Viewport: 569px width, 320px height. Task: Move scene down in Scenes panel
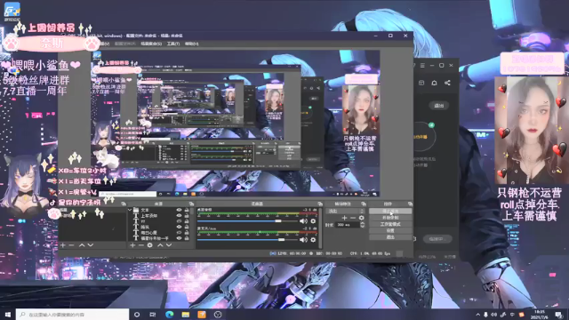click(91, 245)
